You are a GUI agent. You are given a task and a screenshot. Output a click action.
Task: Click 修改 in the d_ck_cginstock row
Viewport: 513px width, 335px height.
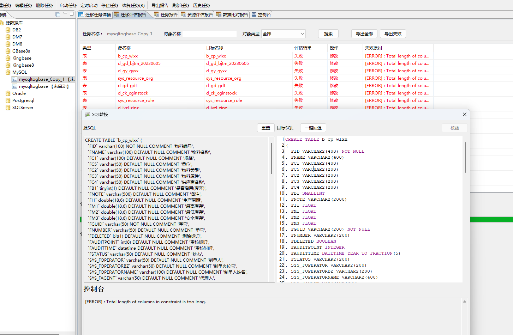334,93
